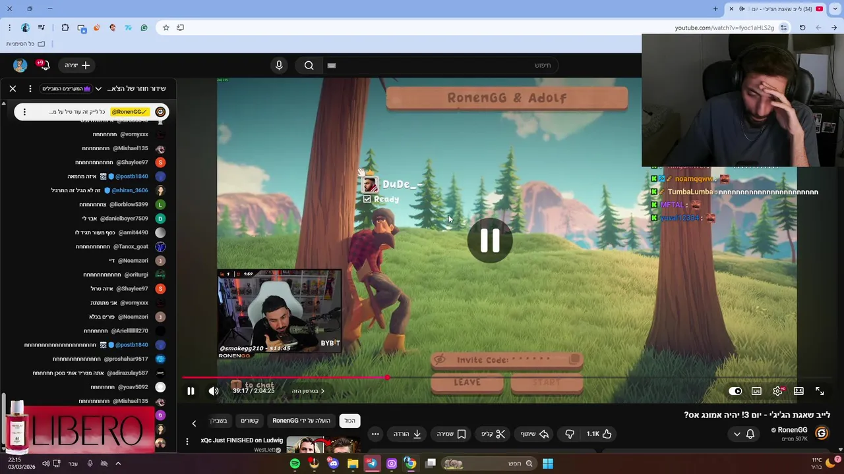Mute the video volume

tap(214, 391)
